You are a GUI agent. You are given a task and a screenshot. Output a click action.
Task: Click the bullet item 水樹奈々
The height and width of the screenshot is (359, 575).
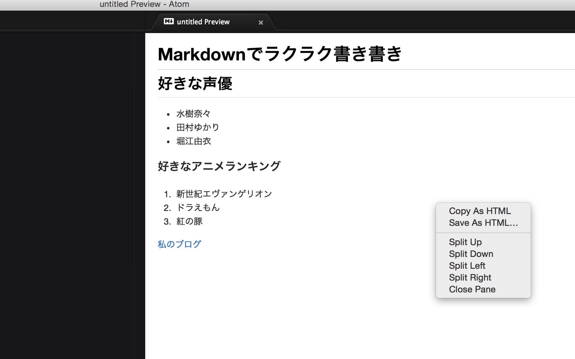point(194,114)
